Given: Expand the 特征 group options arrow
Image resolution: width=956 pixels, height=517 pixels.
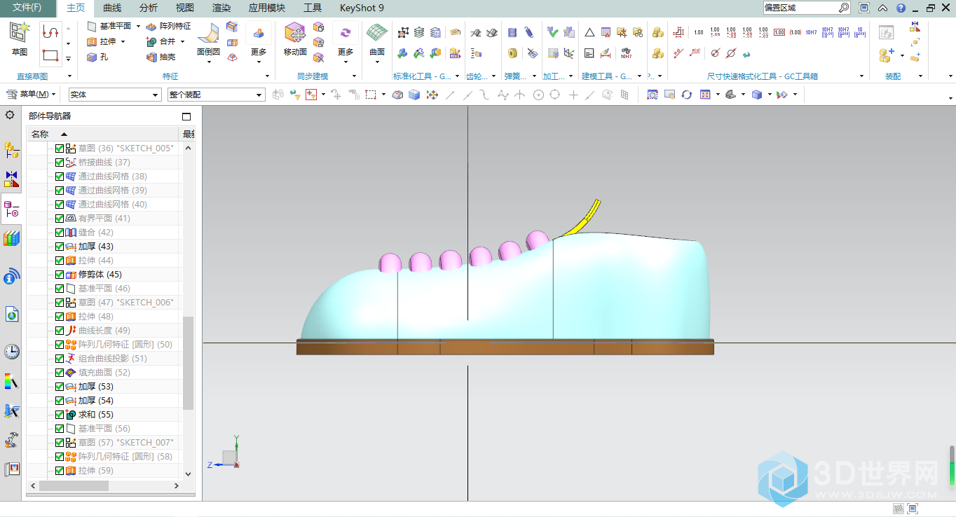Looking at the screenshot, I should tap(267, 76).
